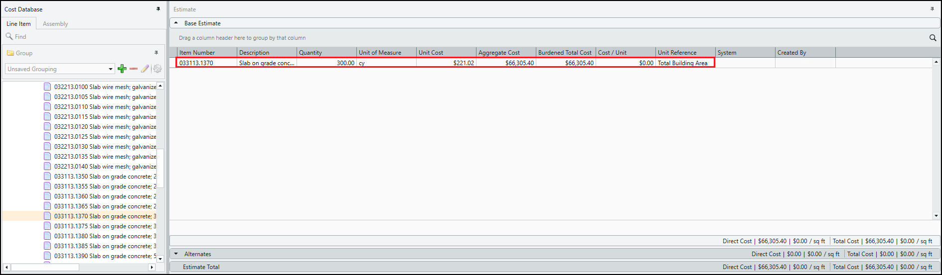Pin the Estimate panel
This screenshot has width=942, height=275.
tap(932, 9)
